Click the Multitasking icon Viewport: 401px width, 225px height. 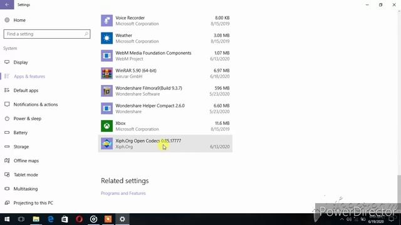coord(7,189)
